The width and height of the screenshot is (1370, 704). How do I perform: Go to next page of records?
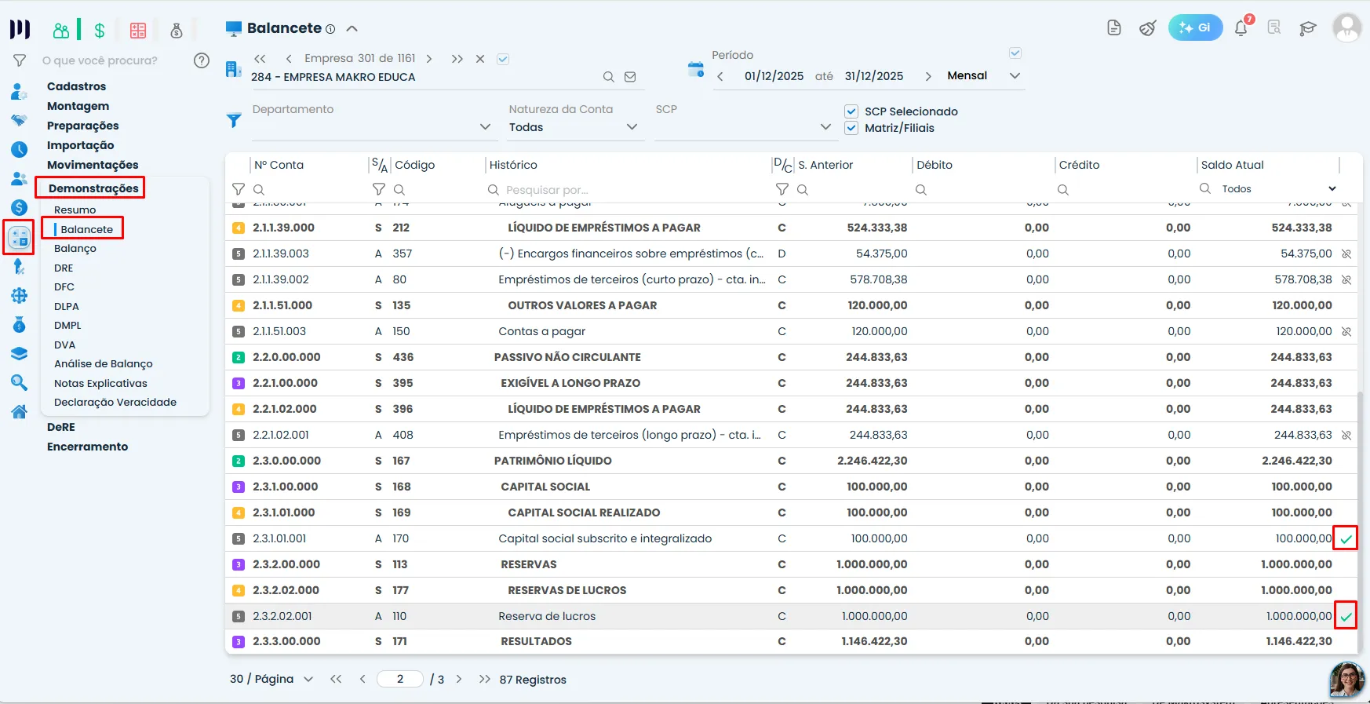[459, 680]
